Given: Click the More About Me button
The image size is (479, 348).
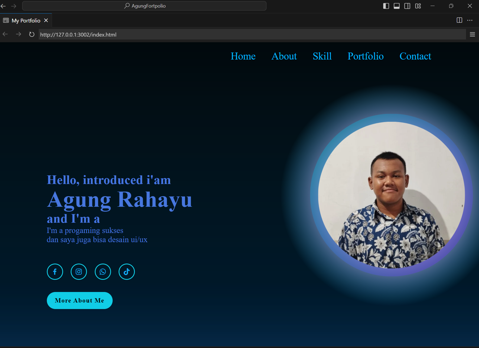Looking at the screenshot, I should point(80,300).
